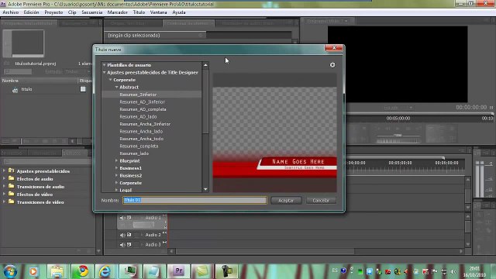Click label color box for titulo item

pyautogui.click(x=83, y=89)
